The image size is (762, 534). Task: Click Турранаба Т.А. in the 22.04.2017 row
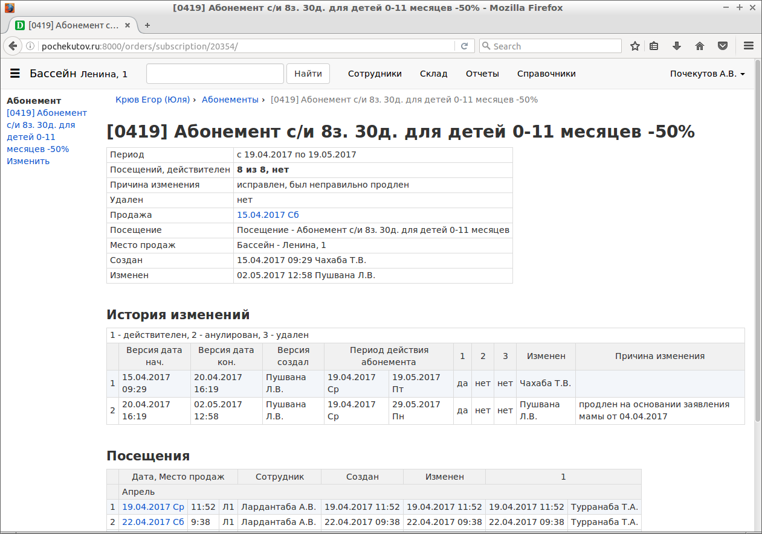(x=605, y=522)
